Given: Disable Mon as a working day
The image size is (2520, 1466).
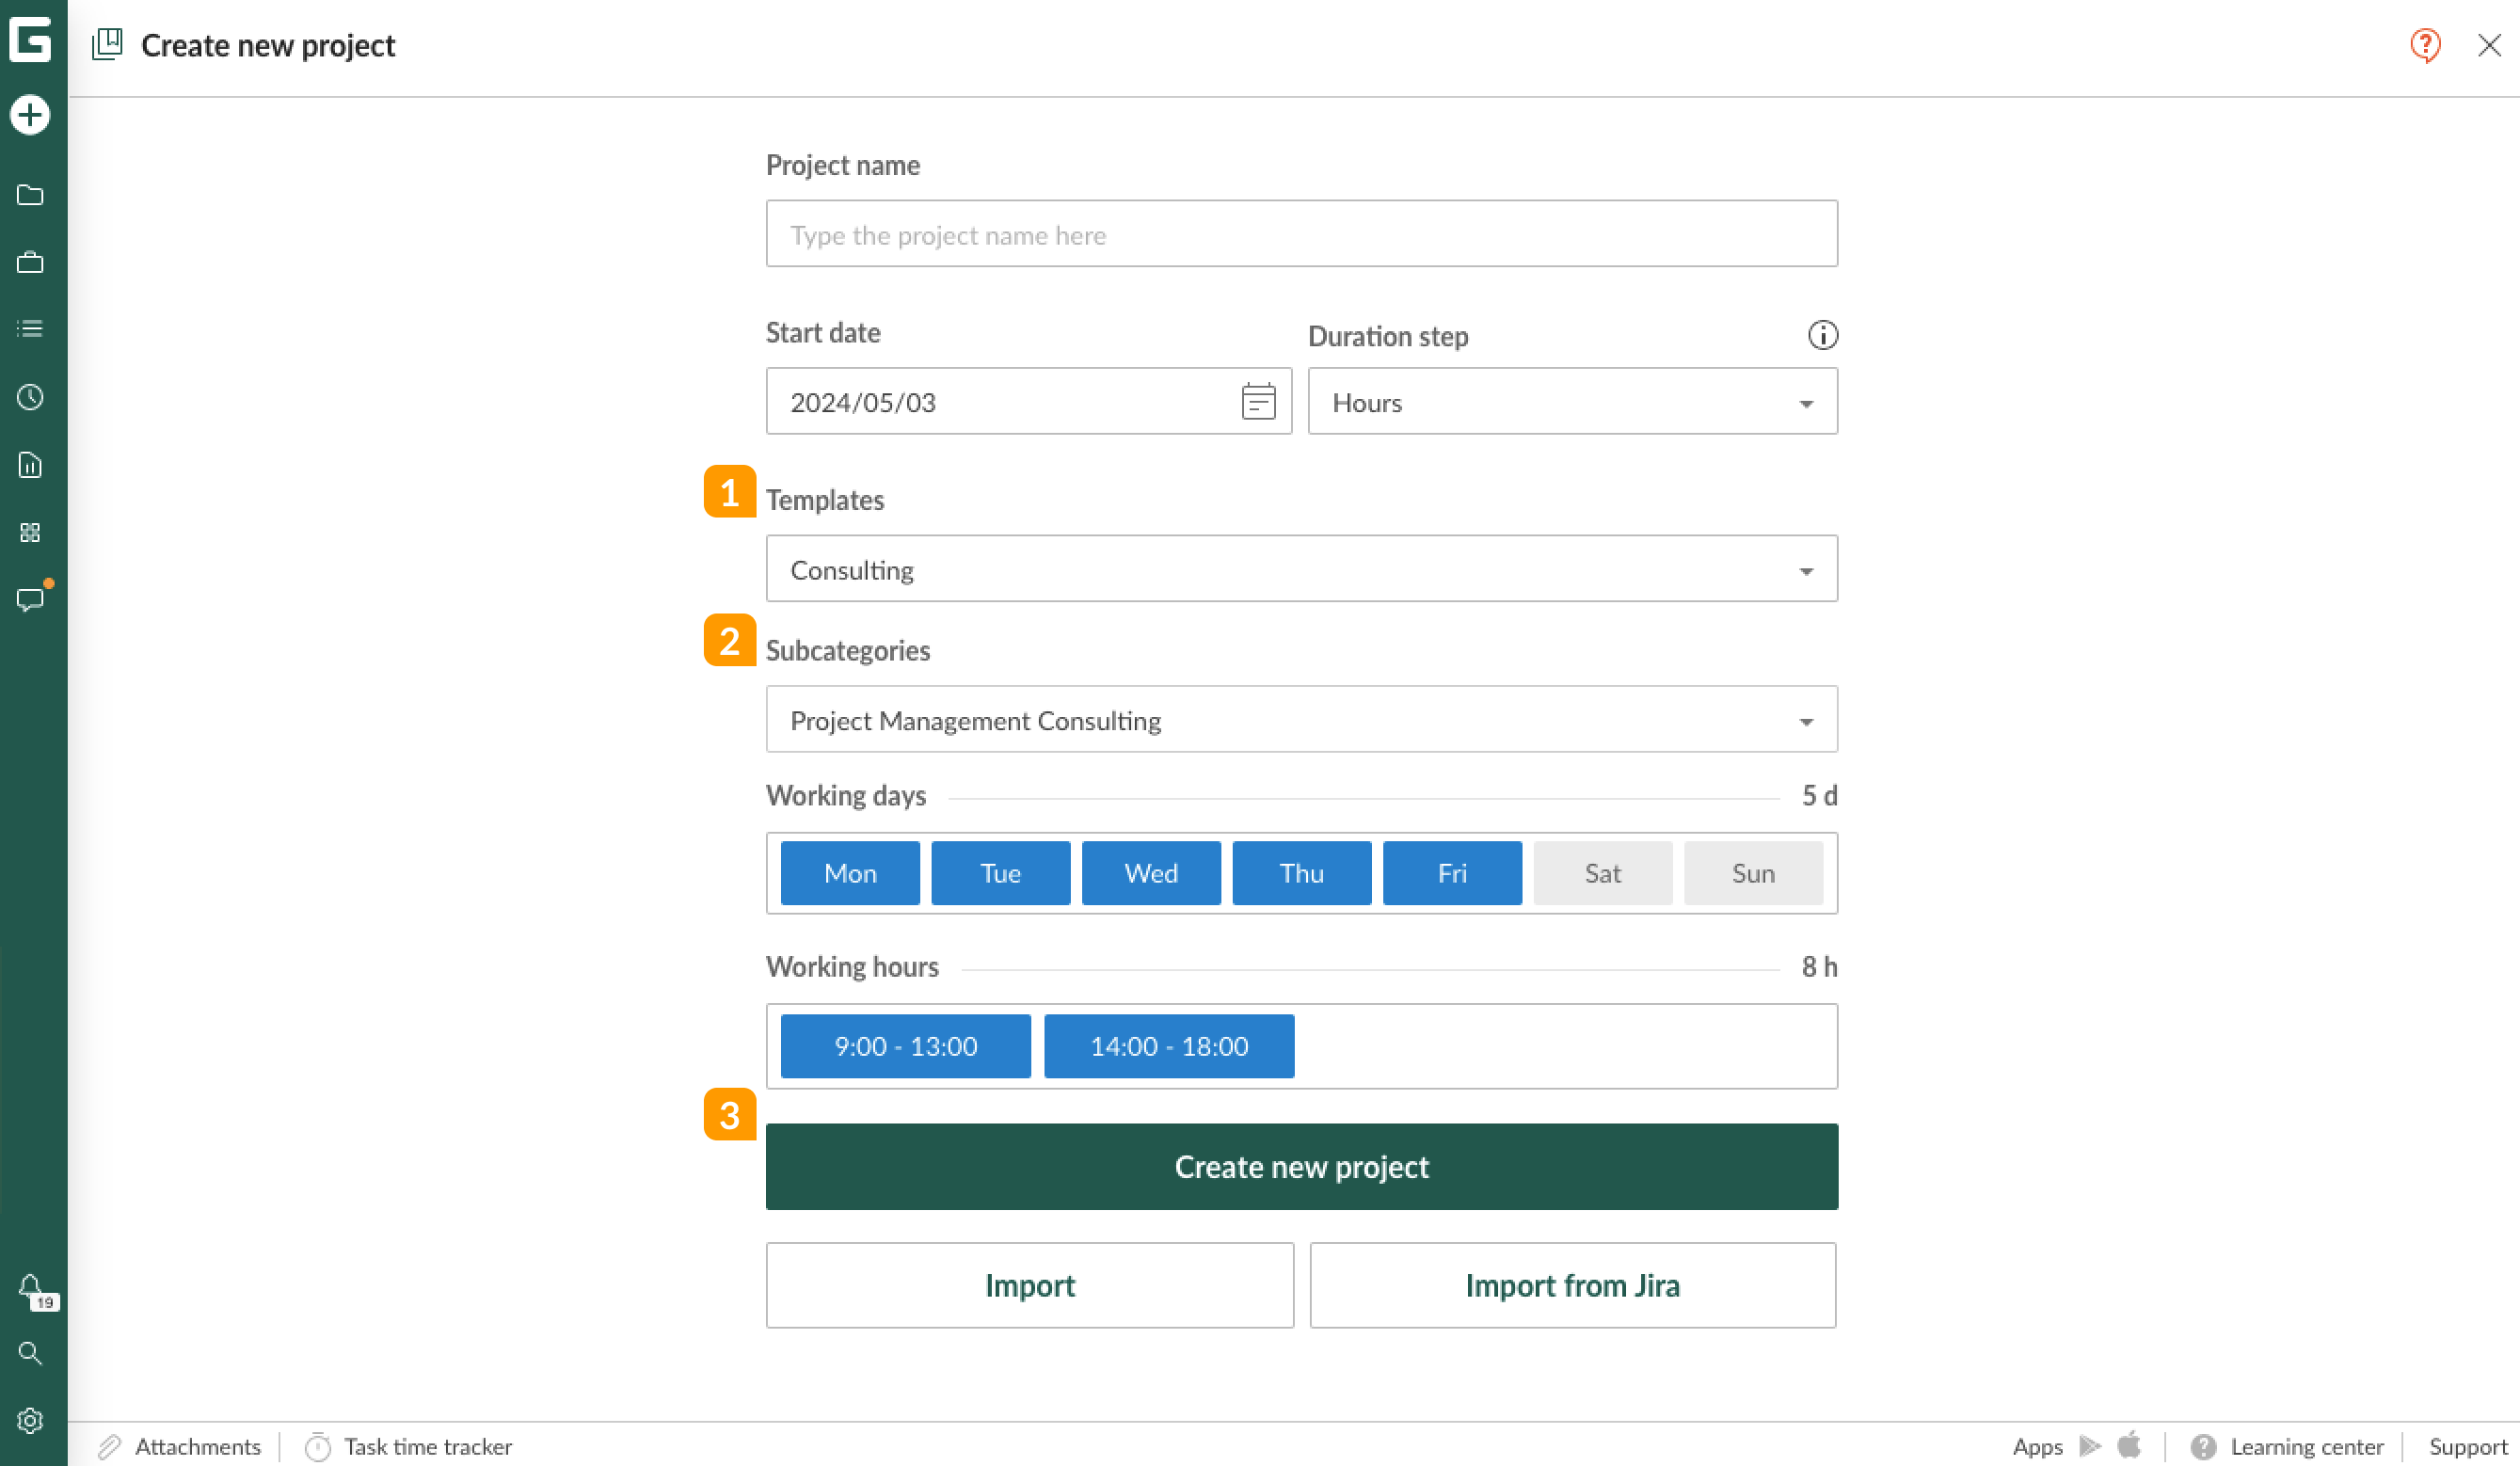Looking at the screenshot, I should (x=849, y=873).
